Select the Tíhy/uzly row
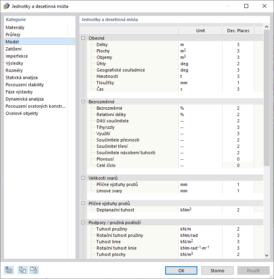This screenshot has height=279, width=274. click(x=175, y=127)
